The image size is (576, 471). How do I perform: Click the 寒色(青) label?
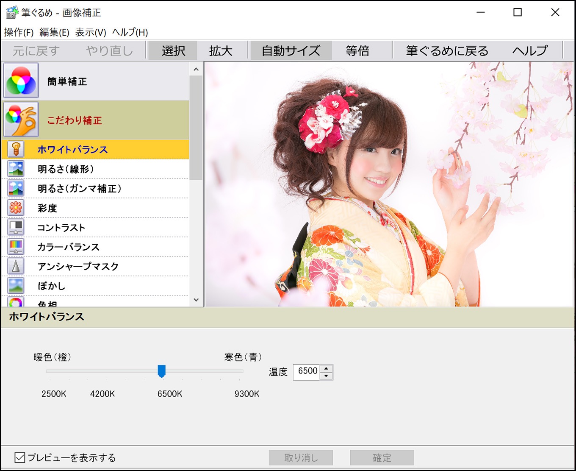243,357
